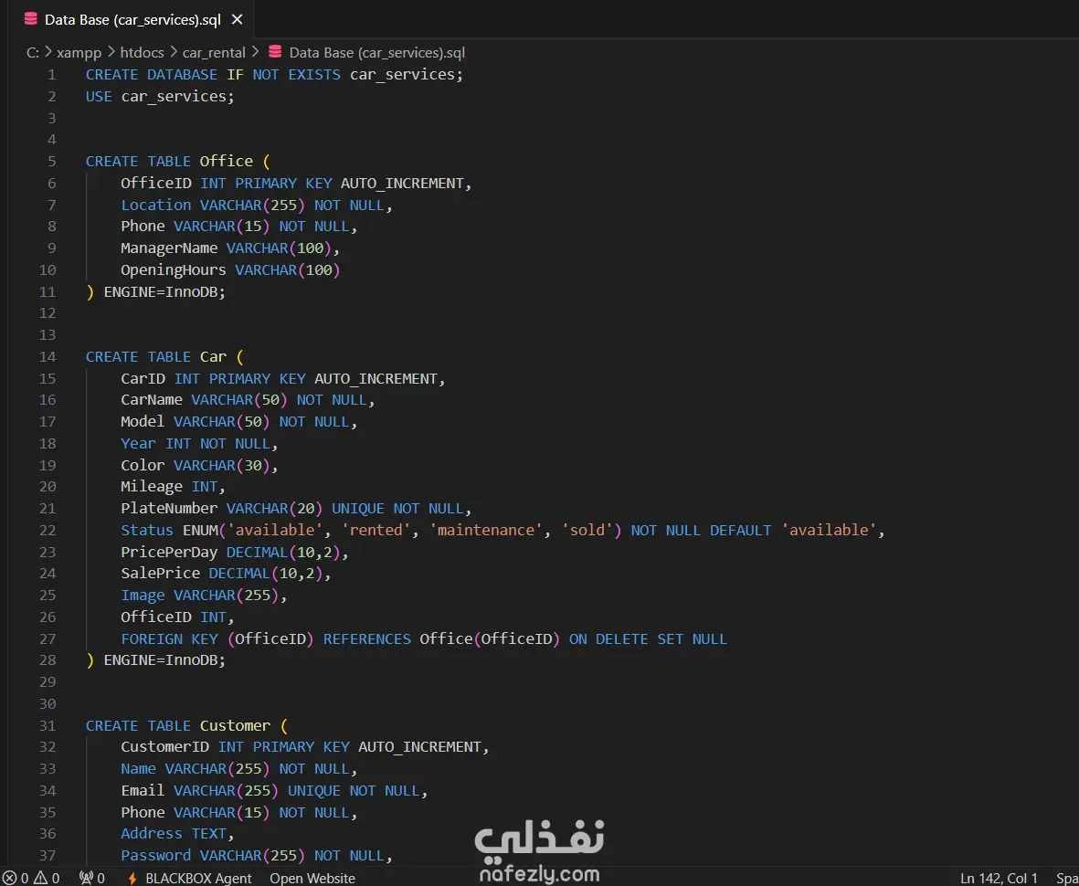The height and width of the screenshot is (886, 1079).
Task: Click 'SalePrice' column on line 24
Action: click(160, 573)
